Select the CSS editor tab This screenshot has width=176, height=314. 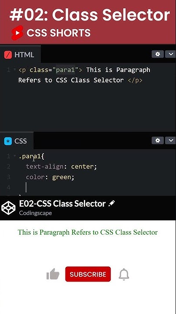coord(17,141)
